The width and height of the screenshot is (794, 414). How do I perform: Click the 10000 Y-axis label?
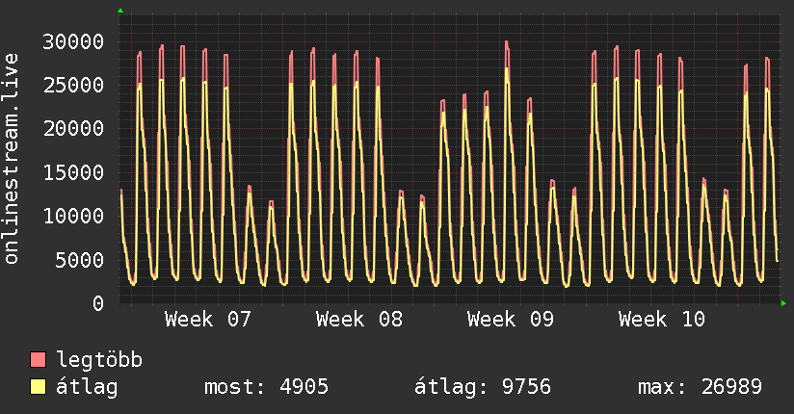tap(75, 216)
